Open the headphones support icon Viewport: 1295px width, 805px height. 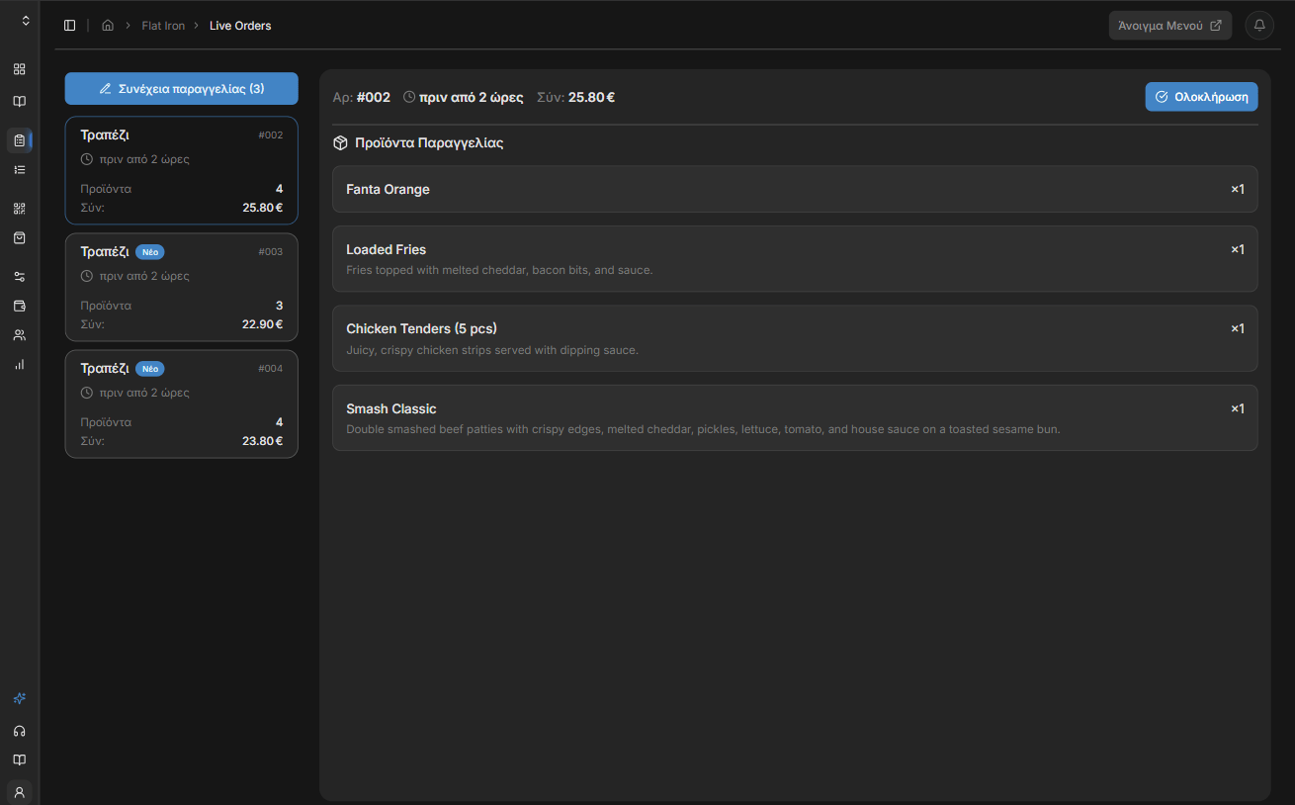(x=19, y=731)
